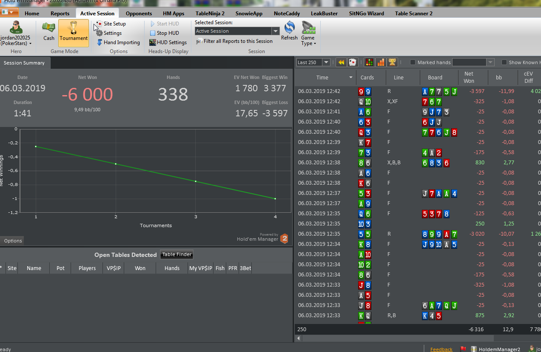Refresh the session data
The image size is (541, 352).
click(289, 31)
